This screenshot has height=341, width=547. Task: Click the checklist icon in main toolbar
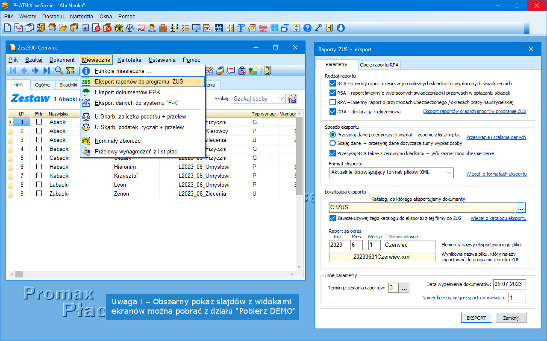click(185, 28)
